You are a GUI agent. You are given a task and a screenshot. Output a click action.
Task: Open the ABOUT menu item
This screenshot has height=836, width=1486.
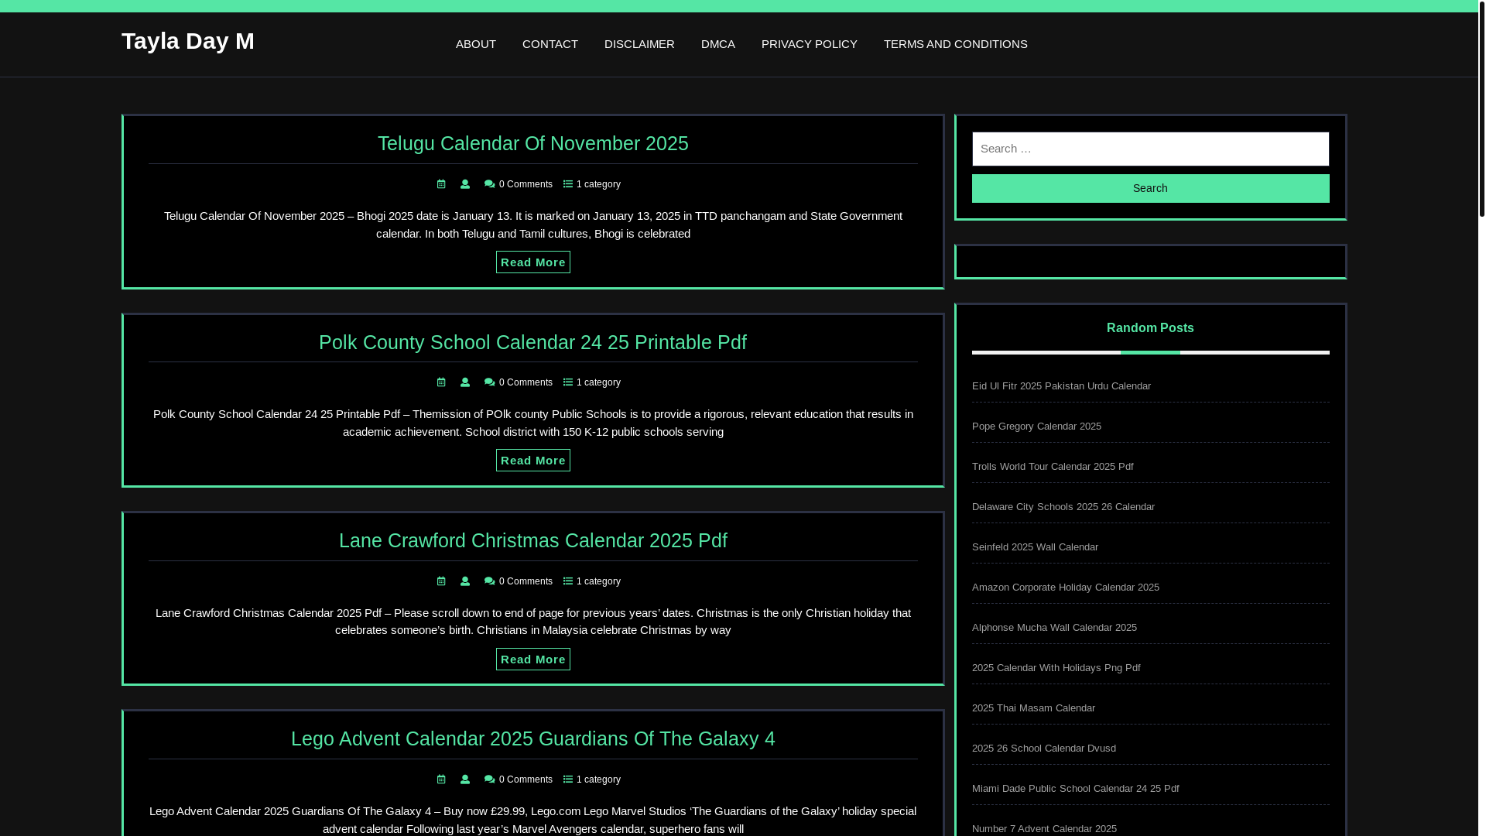coord(476,44)
